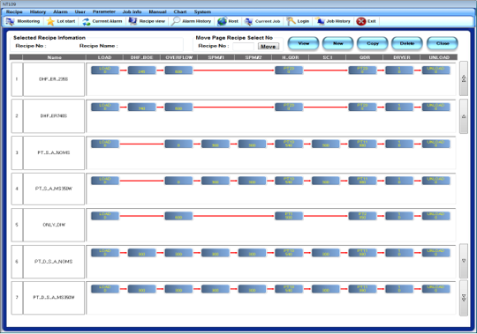Jump to first page with double-up arrow
Viewport: 477px width, 334px height.
pos(464,79)
